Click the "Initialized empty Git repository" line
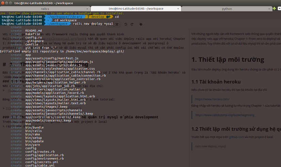Screen dimensions: 281x167 62,51
